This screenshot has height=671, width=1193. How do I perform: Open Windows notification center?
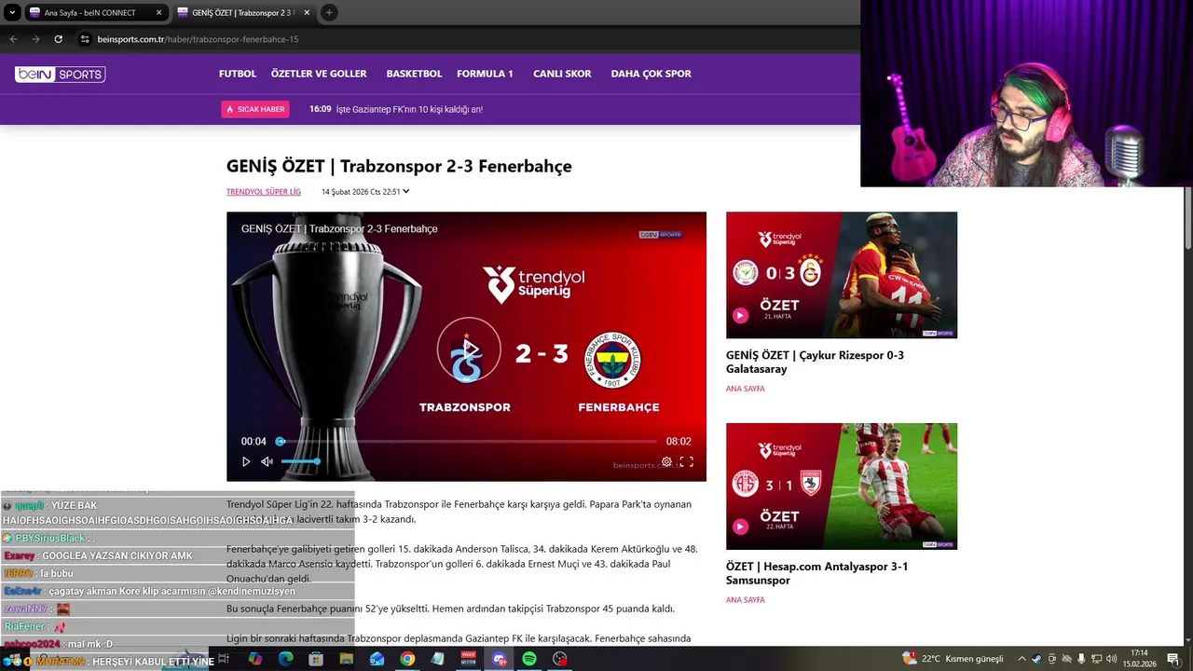[x=1172, y=659]
